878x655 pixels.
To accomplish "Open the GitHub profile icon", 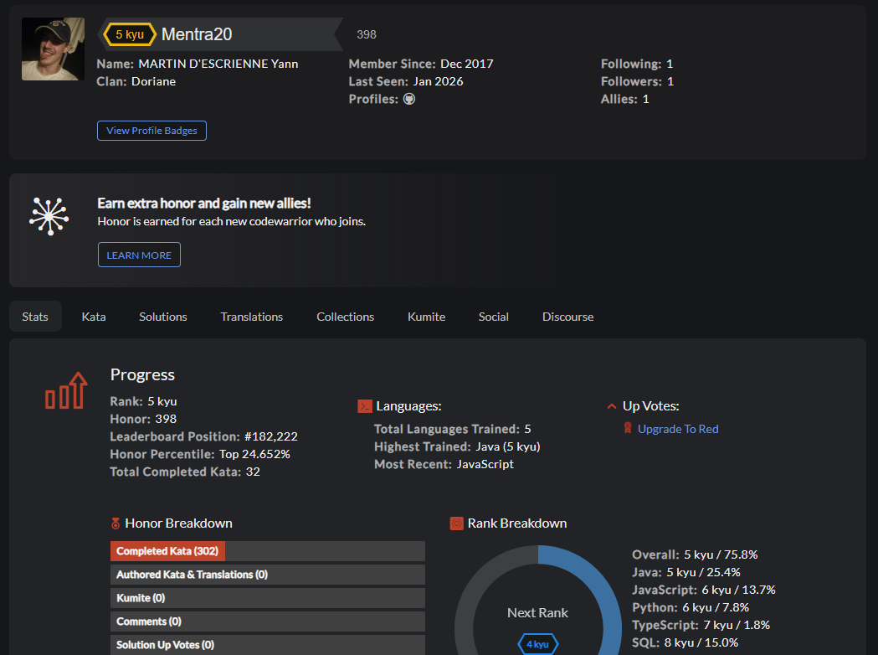I will pyautogui.click(x=409, y=99).
